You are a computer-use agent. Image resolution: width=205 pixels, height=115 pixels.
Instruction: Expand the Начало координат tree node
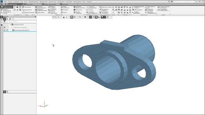(x=12, y=27)
